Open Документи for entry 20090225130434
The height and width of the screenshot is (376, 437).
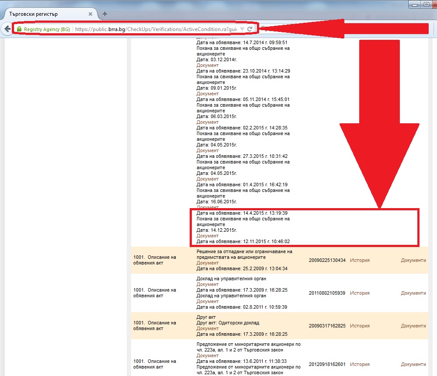pyautogui.click(x=413, y=260)
